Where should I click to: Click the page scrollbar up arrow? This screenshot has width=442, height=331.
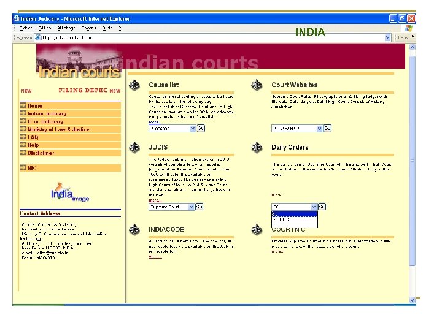[412, 47]
